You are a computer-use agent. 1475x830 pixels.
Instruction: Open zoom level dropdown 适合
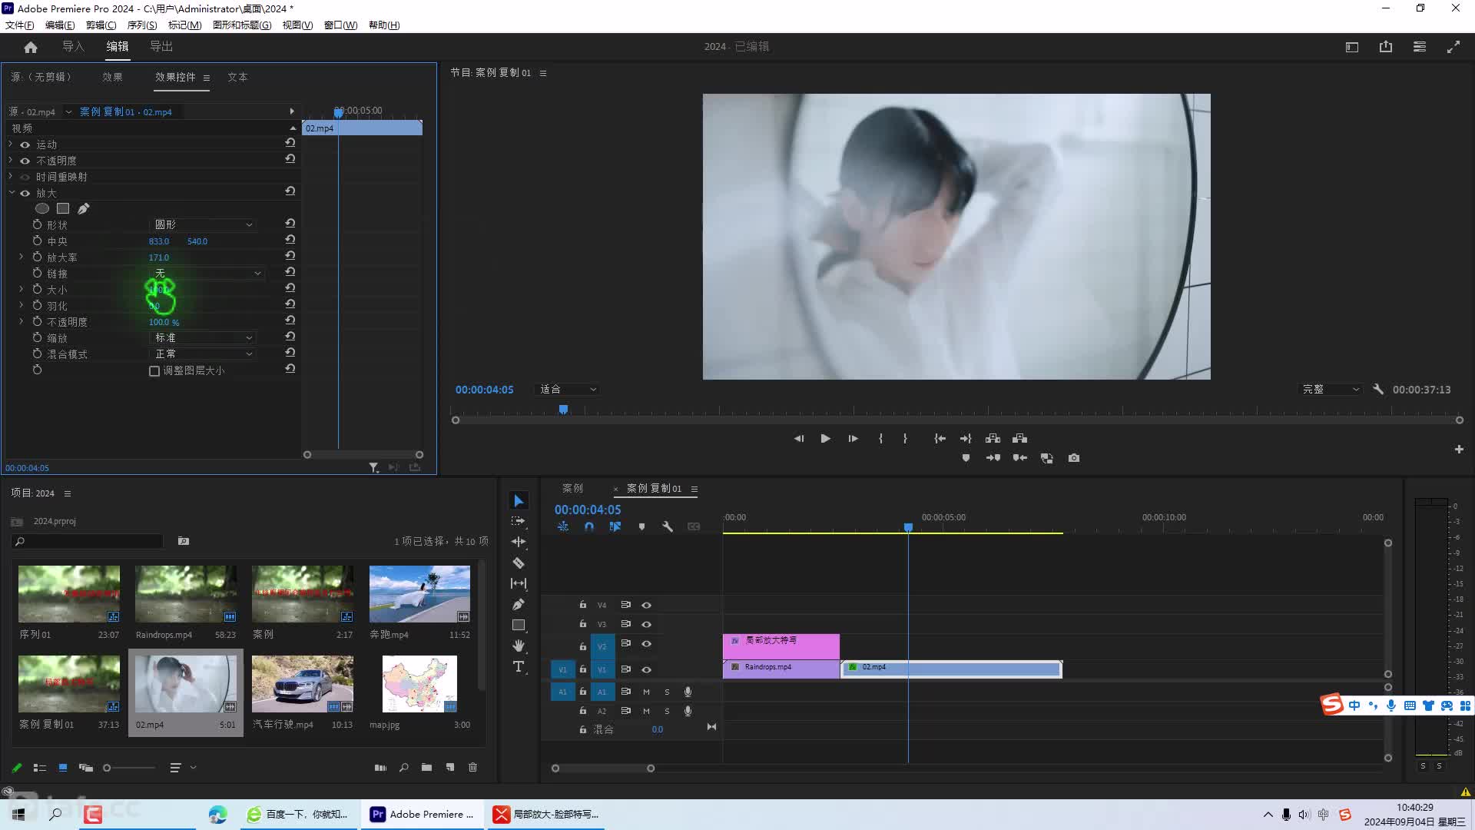pyautogui.click(x=567, y=390)
